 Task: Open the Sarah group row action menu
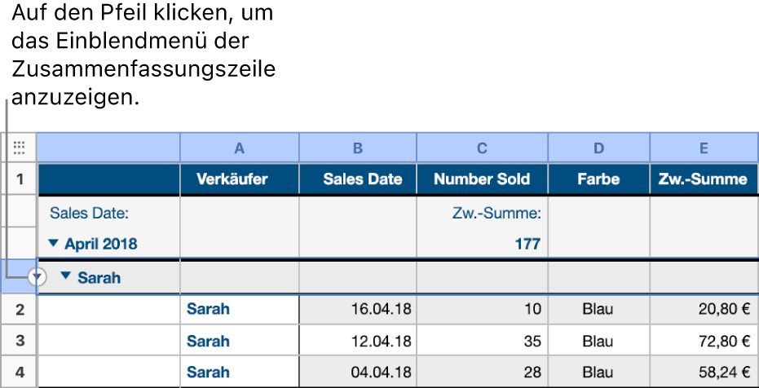36,278
